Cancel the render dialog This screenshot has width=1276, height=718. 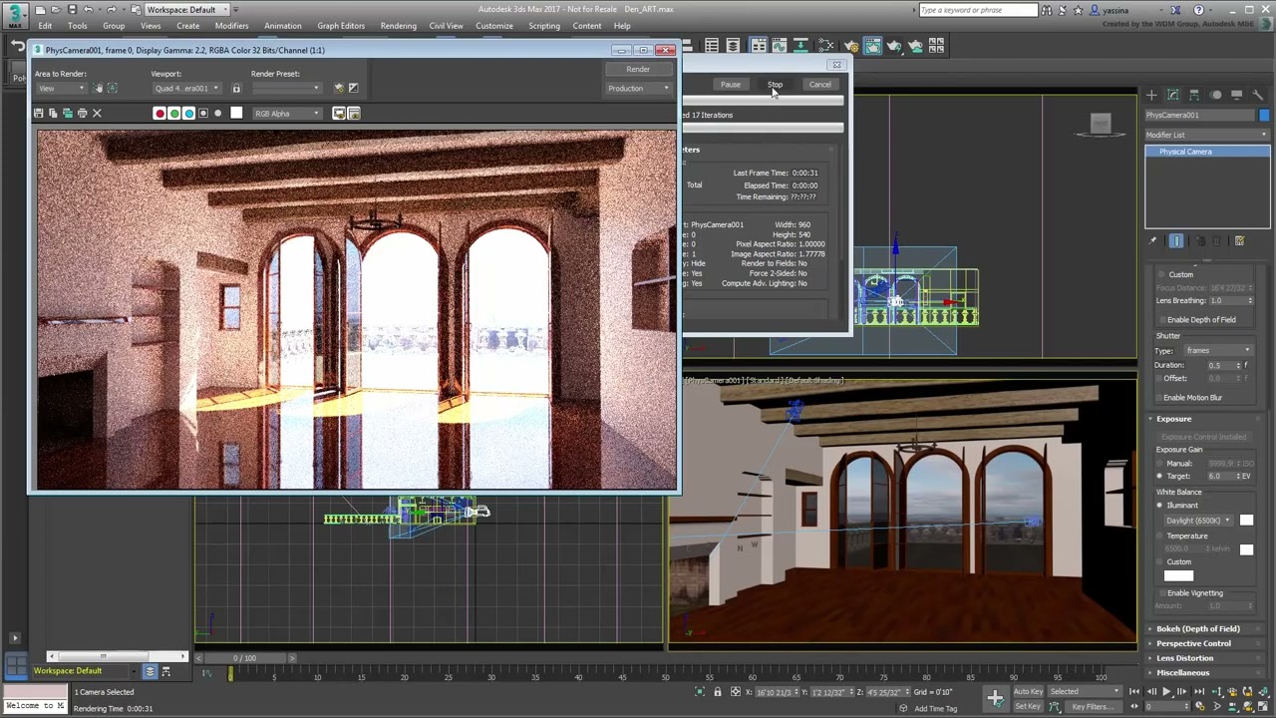[819, 85]
